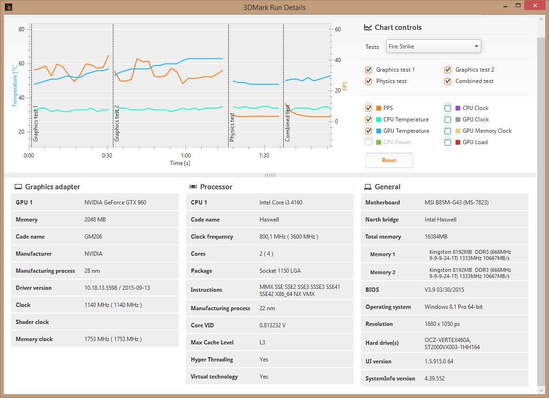Click the Chart controls chart icon
The height and width of the screenshot is (398, 549).
tap(368, 28)
